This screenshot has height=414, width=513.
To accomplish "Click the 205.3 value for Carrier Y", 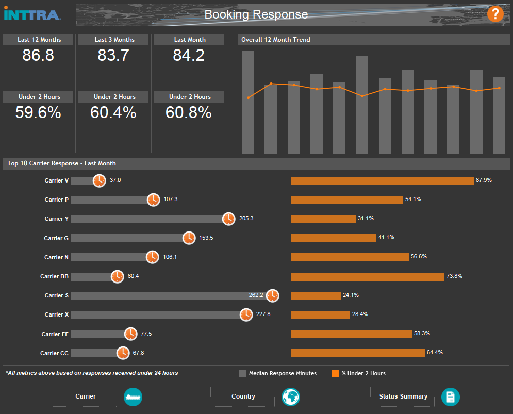I will pyautogui.click(x=246, y=218).
